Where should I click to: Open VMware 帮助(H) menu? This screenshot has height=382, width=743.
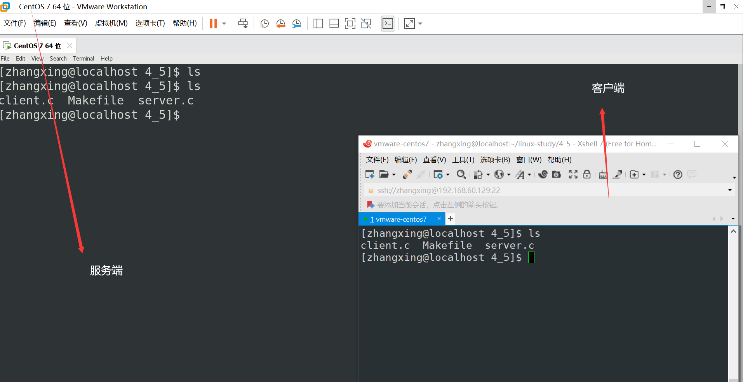[x=184, y=23]
